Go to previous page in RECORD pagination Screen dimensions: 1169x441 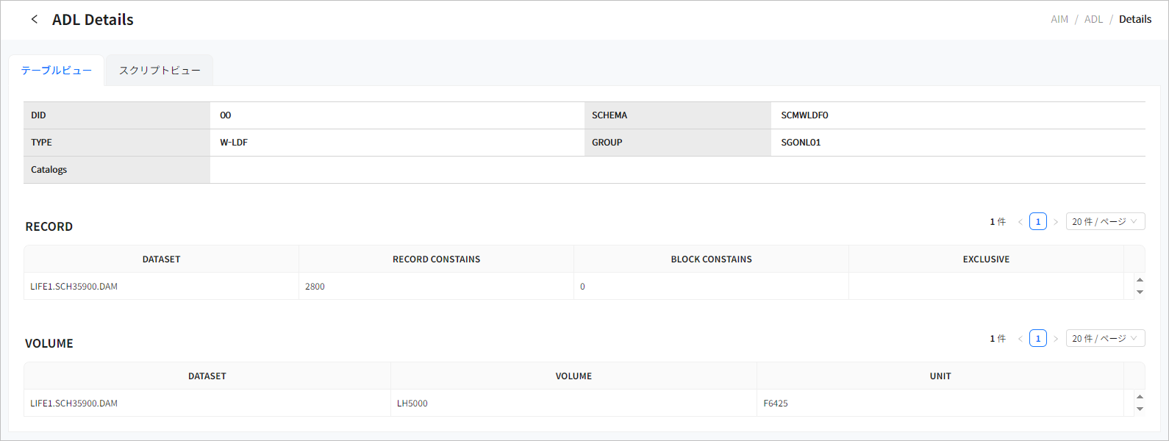coord(1020,222)
